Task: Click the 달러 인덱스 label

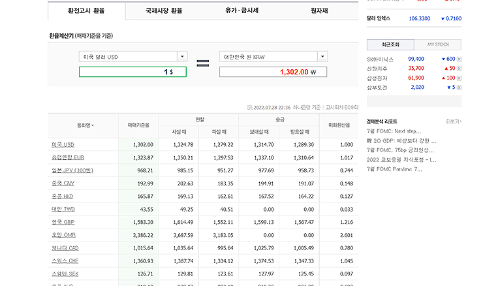Action: (x=379, y=18)
